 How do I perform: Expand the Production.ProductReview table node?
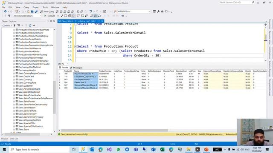click(14, 33)
